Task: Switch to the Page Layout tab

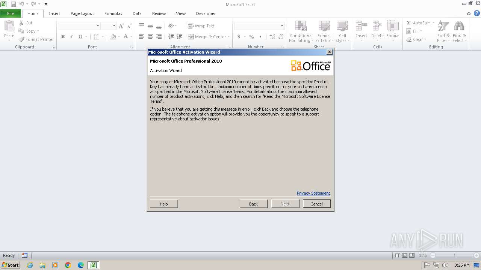Action: coord(82,13)
